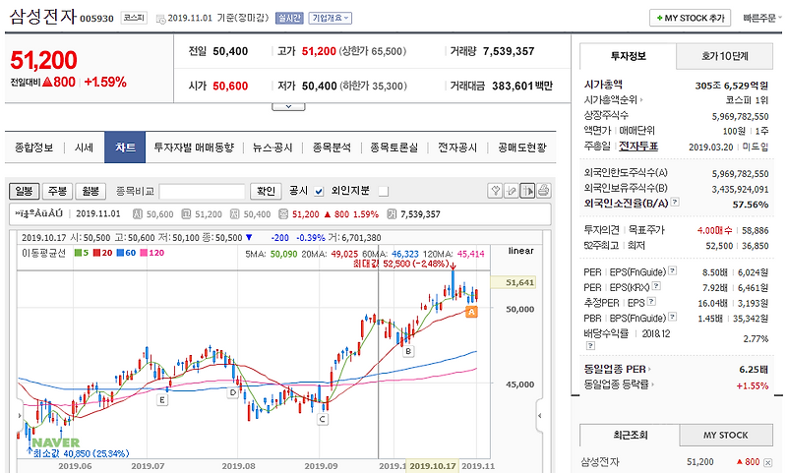Open 삼성전자 in recent views list
The image size is (787, 473).
(600, 461)
